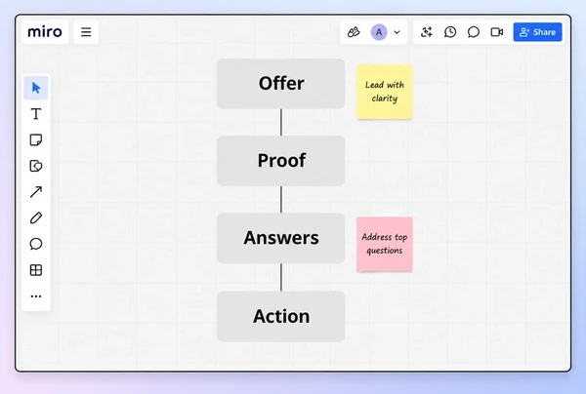Open the timer clock icon

(x=450, y=32)
